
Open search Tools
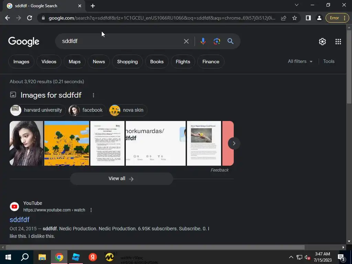[x=329, y=61]
